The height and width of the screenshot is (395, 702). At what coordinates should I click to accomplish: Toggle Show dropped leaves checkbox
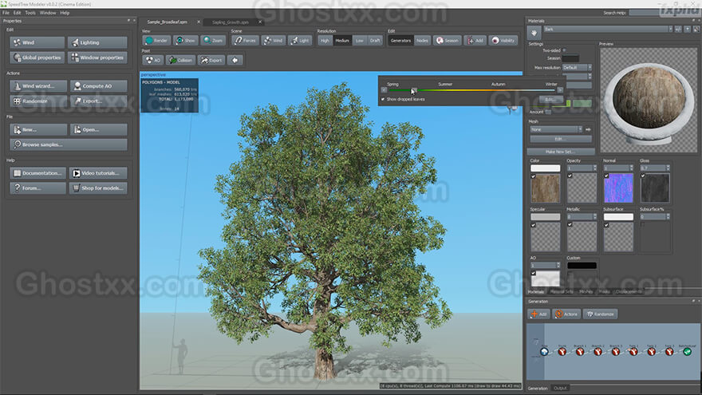[x=383, y=100]
